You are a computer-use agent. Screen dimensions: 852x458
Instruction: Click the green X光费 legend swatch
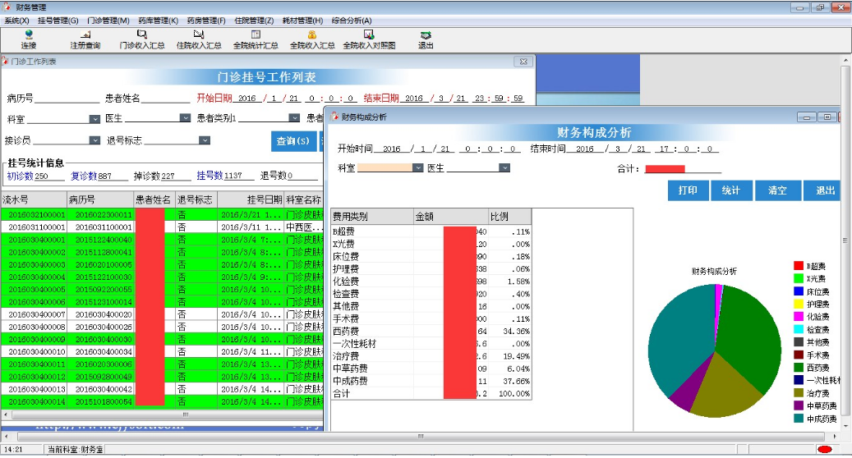click(x=799, y=278)
